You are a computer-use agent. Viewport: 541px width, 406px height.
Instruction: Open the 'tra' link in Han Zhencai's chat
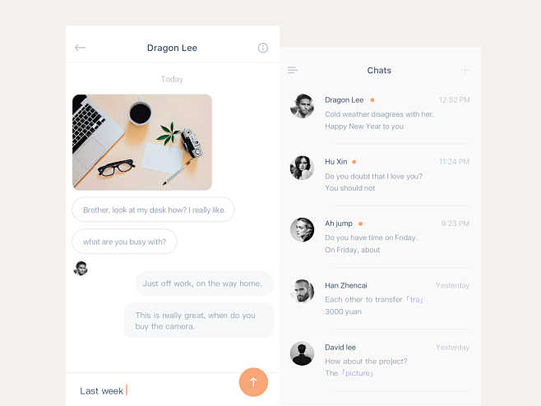(414, 299)
